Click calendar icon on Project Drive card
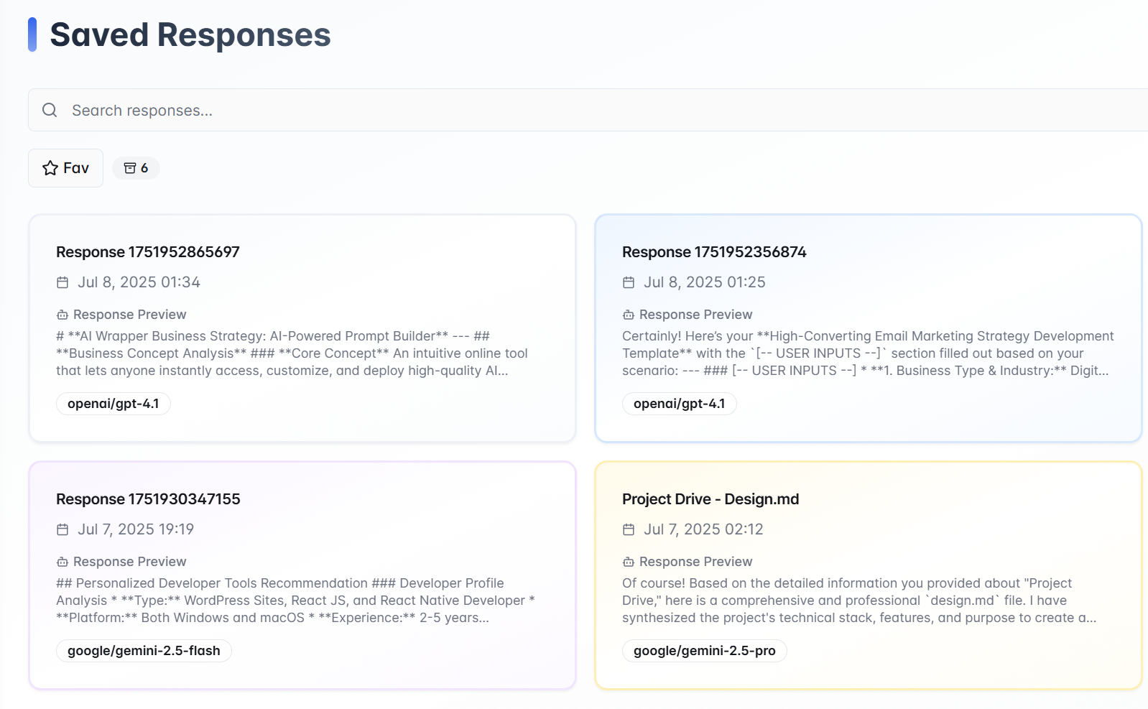This screenshot has width=1148, height=709. click(629, 530)
